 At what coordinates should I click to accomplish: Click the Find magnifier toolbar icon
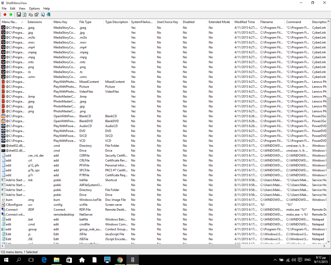click(42, 15)
